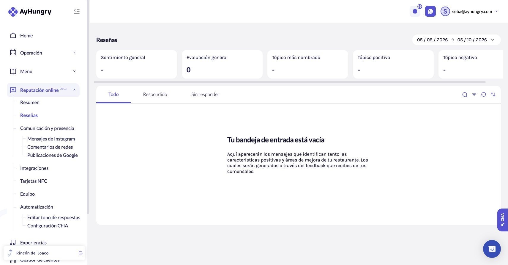Screen dimensions: 508x265
Task: Open Tarjetas NFC page
Action: [34, 181]
